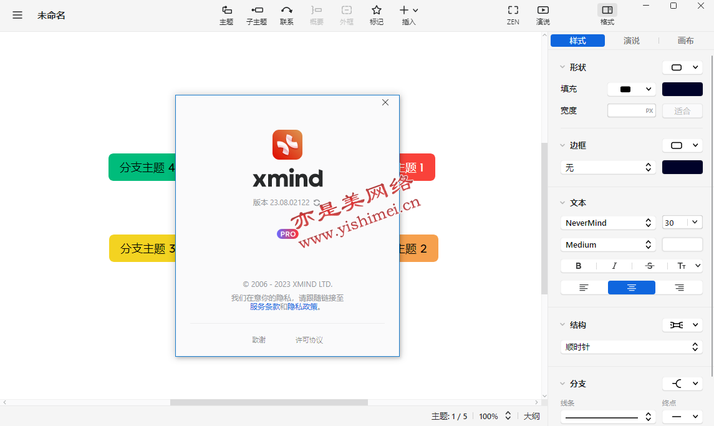The height and width of the screenshot is (426, 714).
Task: Open the border shape dropdown
Action: coord(682,145)
